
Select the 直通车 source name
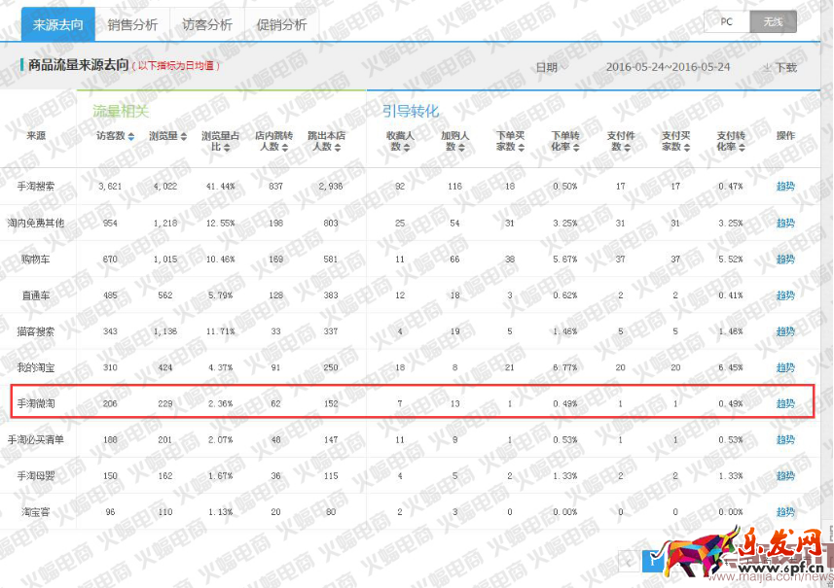(36, 295)
